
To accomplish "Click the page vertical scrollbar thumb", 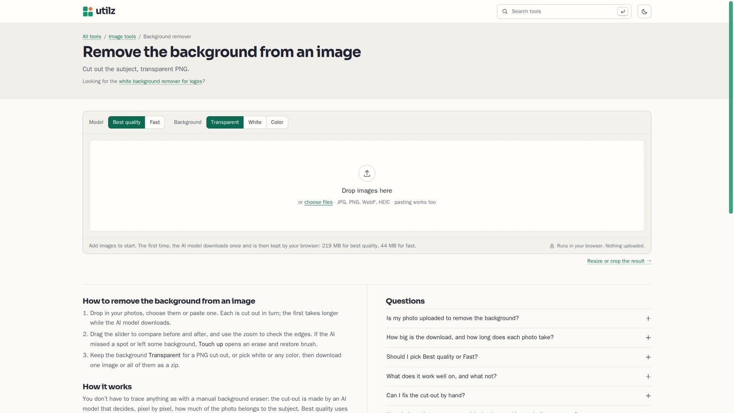I will (x=731, y=107).
